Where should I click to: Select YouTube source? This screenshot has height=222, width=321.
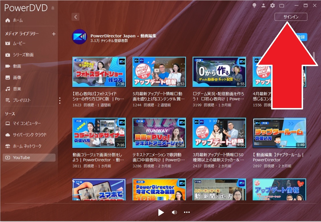29,158
